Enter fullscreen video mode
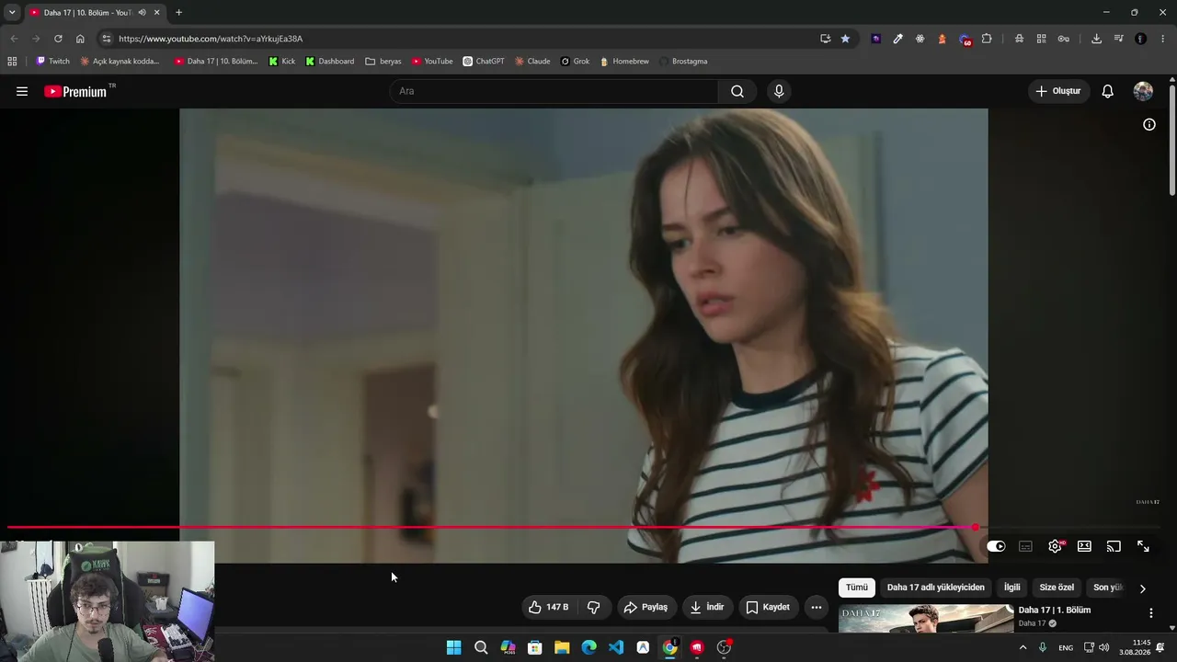 (1143, 546)
